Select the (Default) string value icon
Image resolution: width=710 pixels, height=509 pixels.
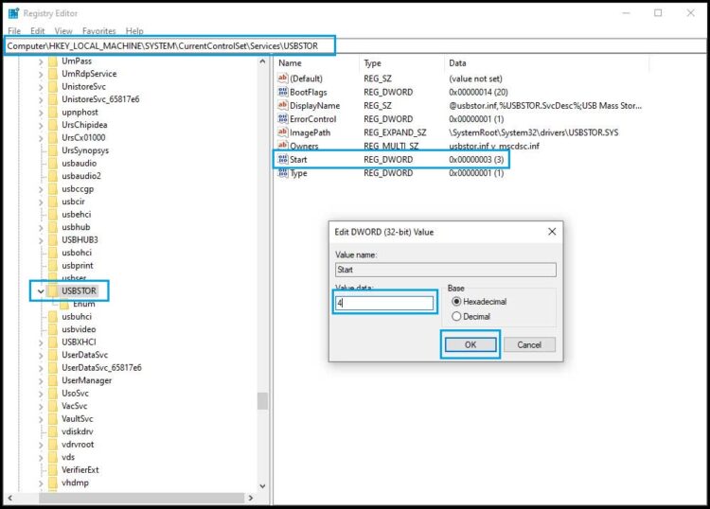pyautogui.click(x=282, y=79)
